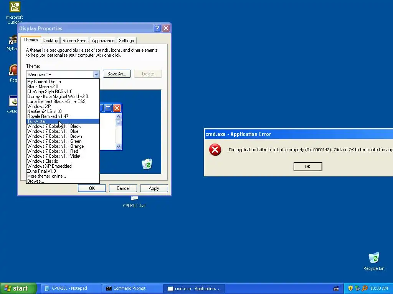This screenshot has height=294, width=393.
Task: Choose ChaNinja Style RC5 v1.0 theme
Action: point(63,91)
